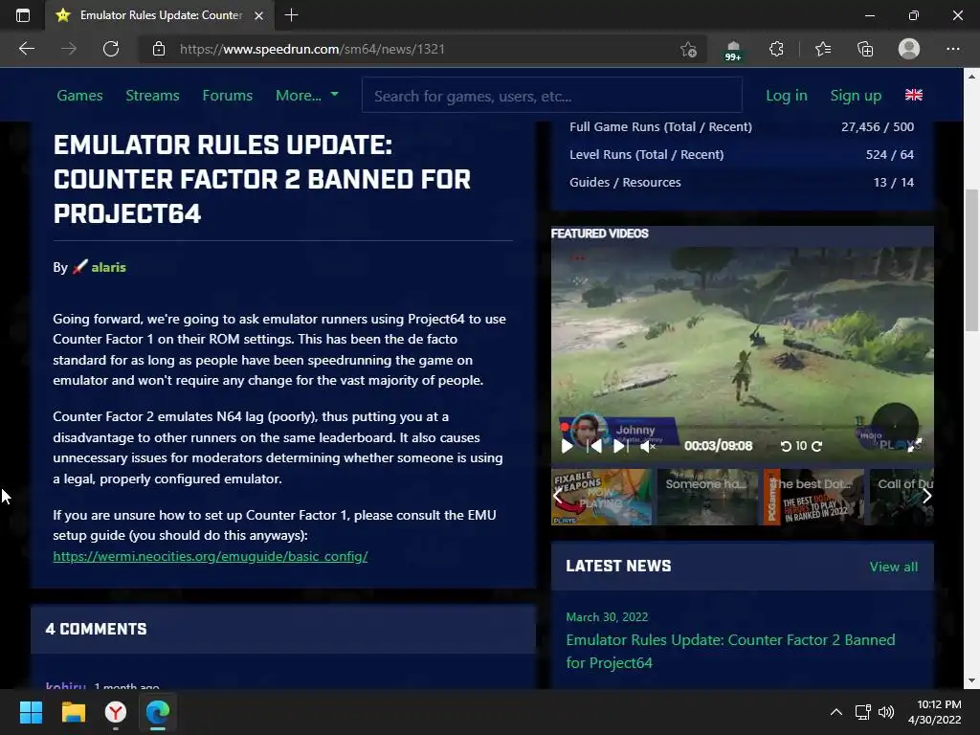Click the Full Game Runs stat row
Image resolution: width=980 pixels, height=735 pixels.
pos(742,127)
